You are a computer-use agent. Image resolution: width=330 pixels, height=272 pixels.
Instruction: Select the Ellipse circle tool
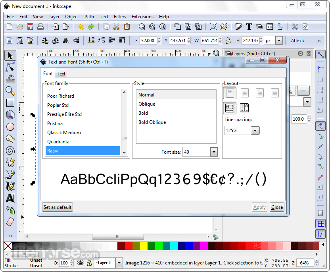coord(10,127)
